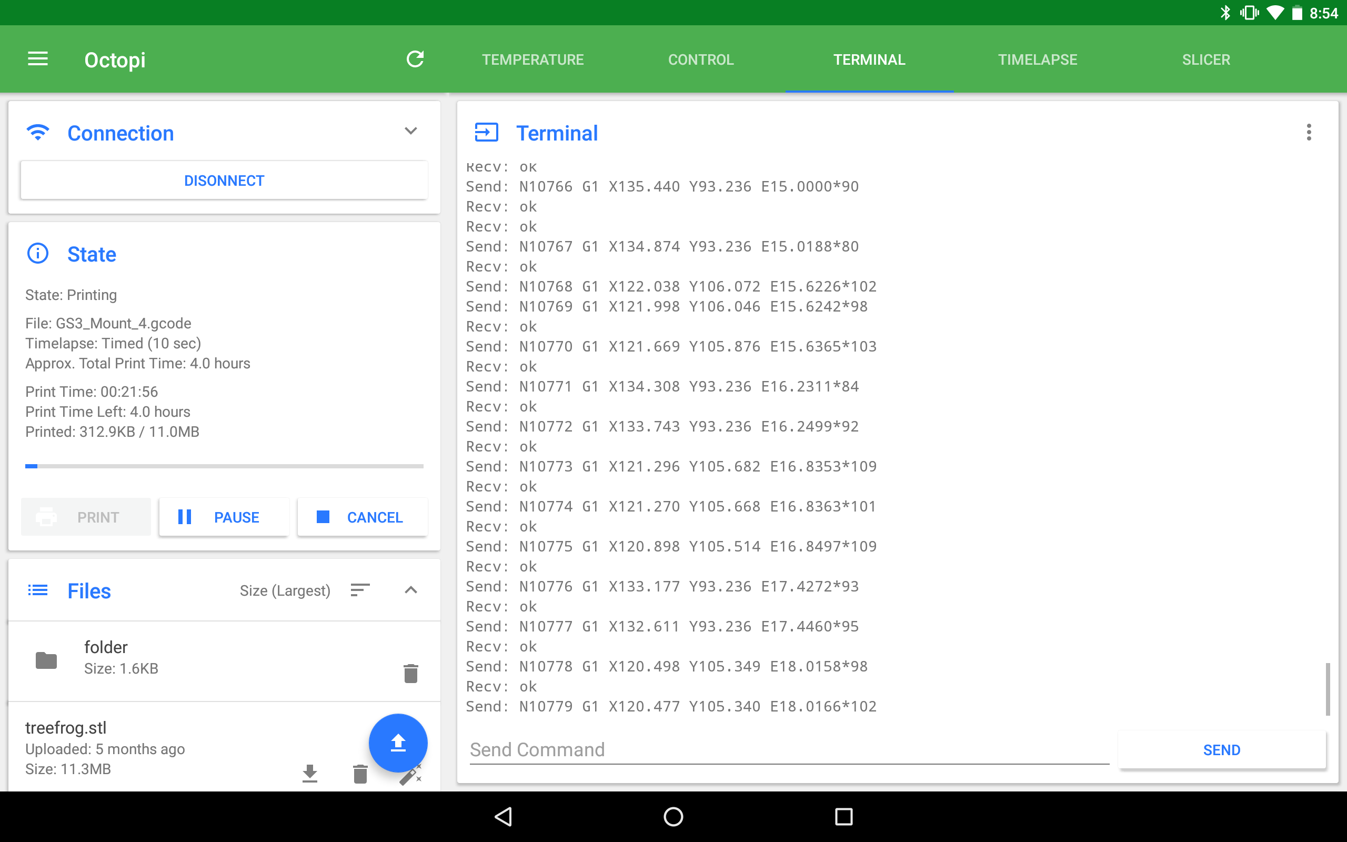
Task: Click the DISONNECT button
Action: pyautogui.click(x=224, y=181)
